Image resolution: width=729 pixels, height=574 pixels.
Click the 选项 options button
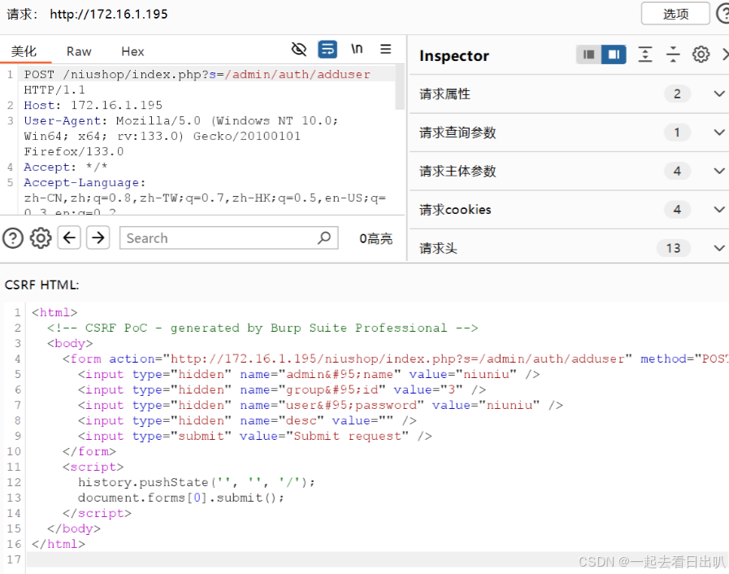click(675, 14)
